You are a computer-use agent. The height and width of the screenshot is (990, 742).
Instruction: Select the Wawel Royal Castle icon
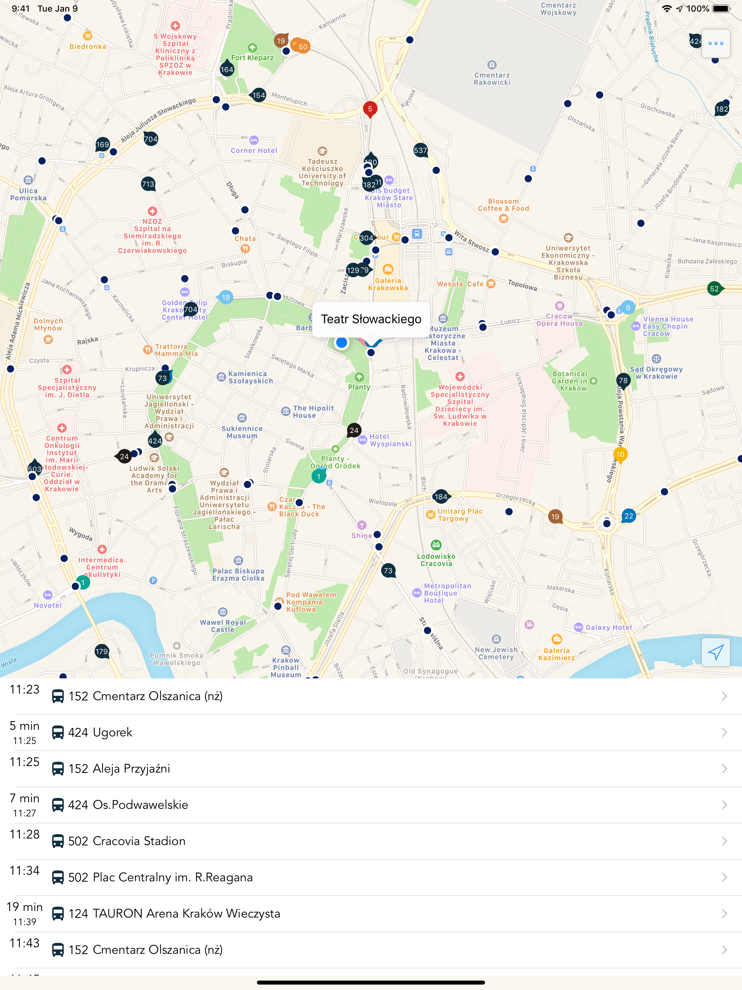[223, 612]
